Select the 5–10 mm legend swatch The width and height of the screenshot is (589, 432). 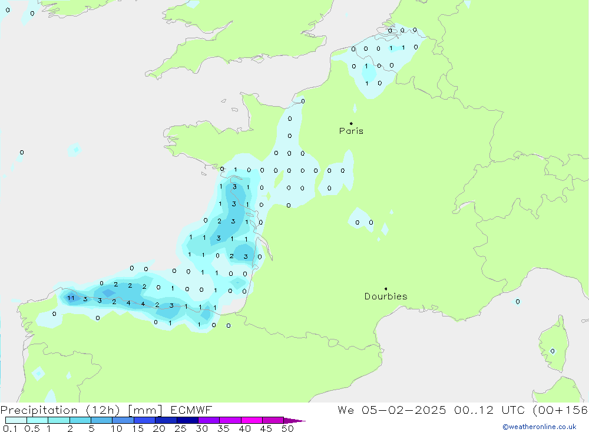pyautogui.click(x=102, y=420)
